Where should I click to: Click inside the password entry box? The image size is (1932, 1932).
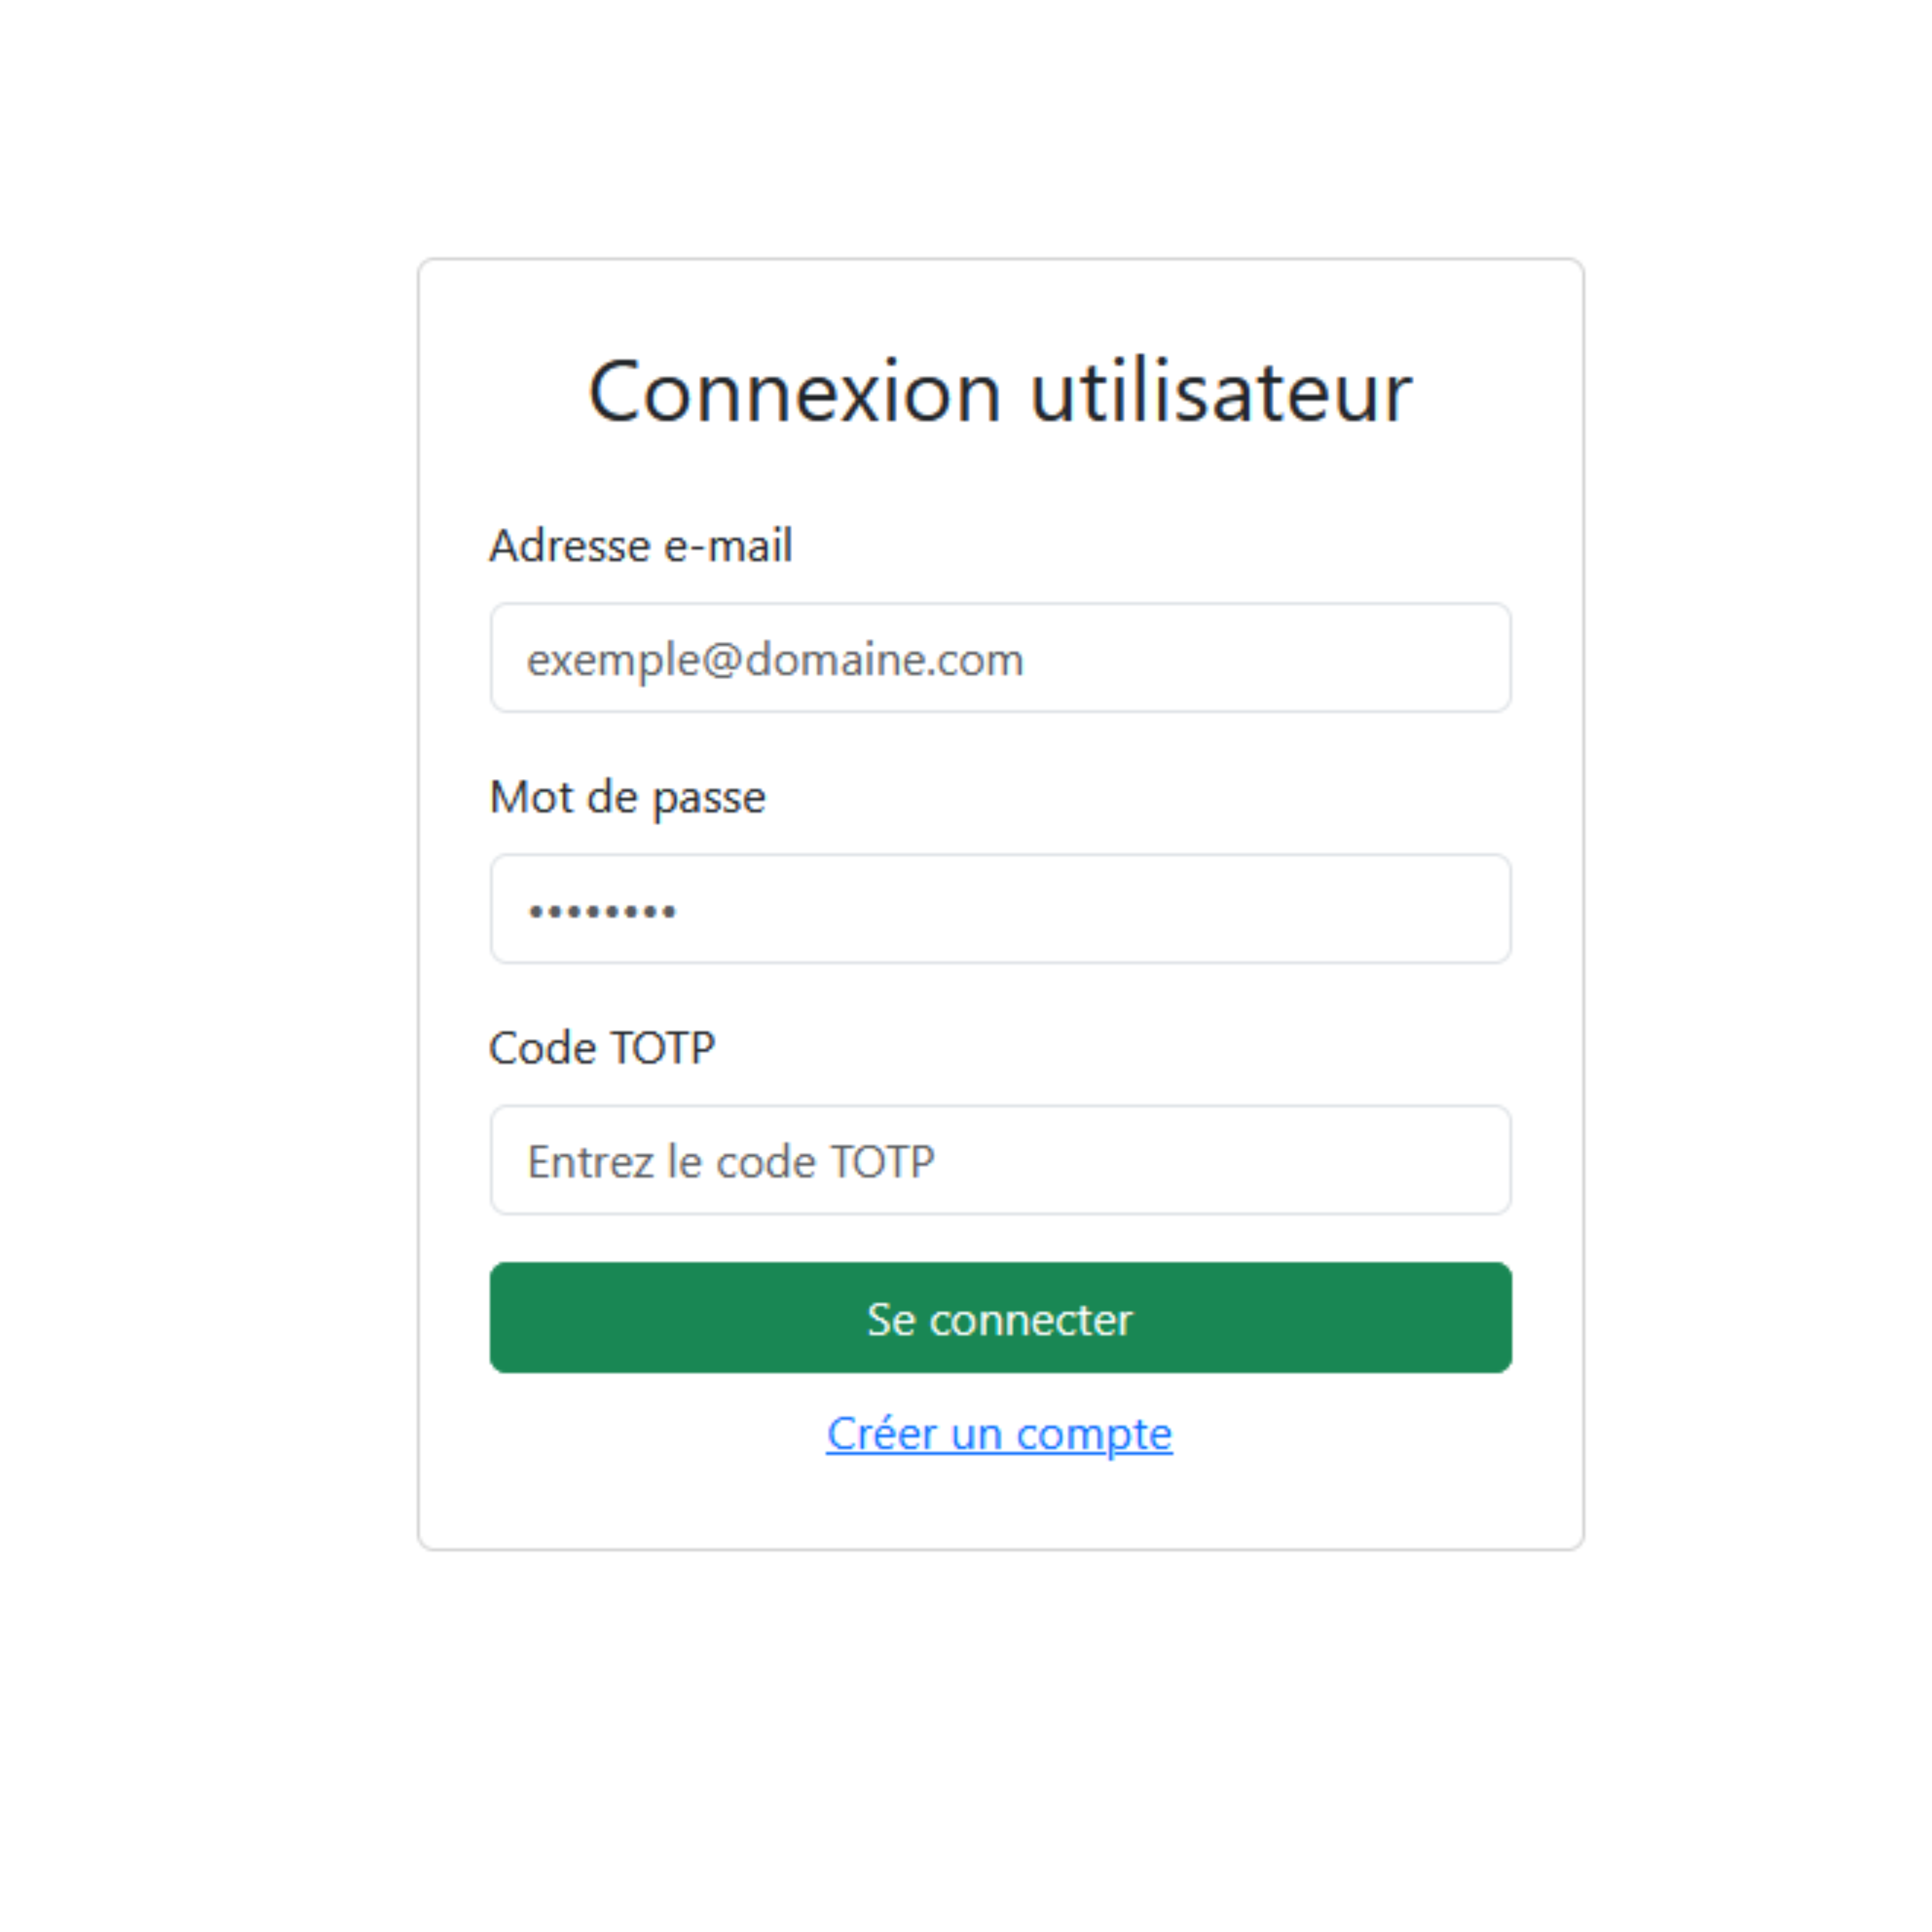1000,909
